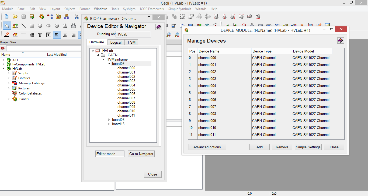Image resolution: width=368 pixels, height=196 pixels.
Task: Click the Simple Settings button
Action: [x=308, y=147]
